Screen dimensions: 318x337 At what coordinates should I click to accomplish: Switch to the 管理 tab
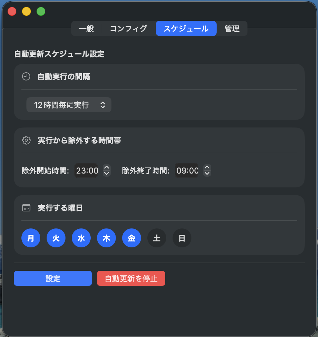click(232, 28)
